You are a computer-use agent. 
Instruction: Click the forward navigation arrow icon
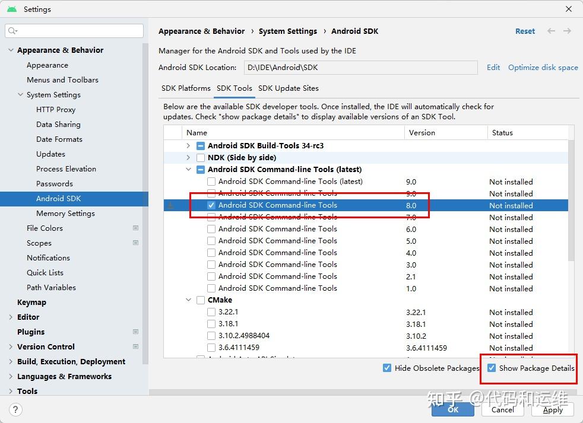pos(568,31)
